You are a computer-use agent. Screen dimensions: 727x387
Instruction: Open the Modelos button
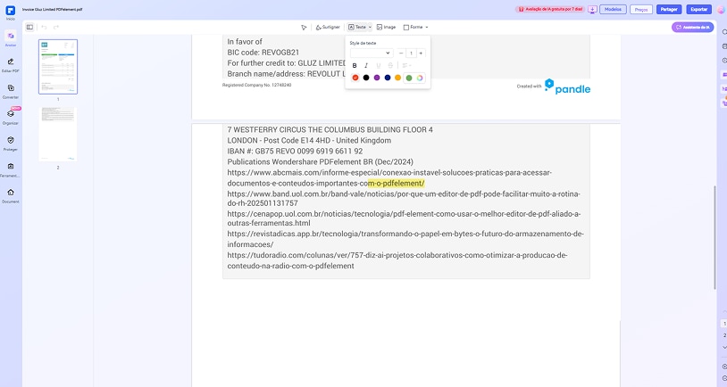(x=613, y=9)
